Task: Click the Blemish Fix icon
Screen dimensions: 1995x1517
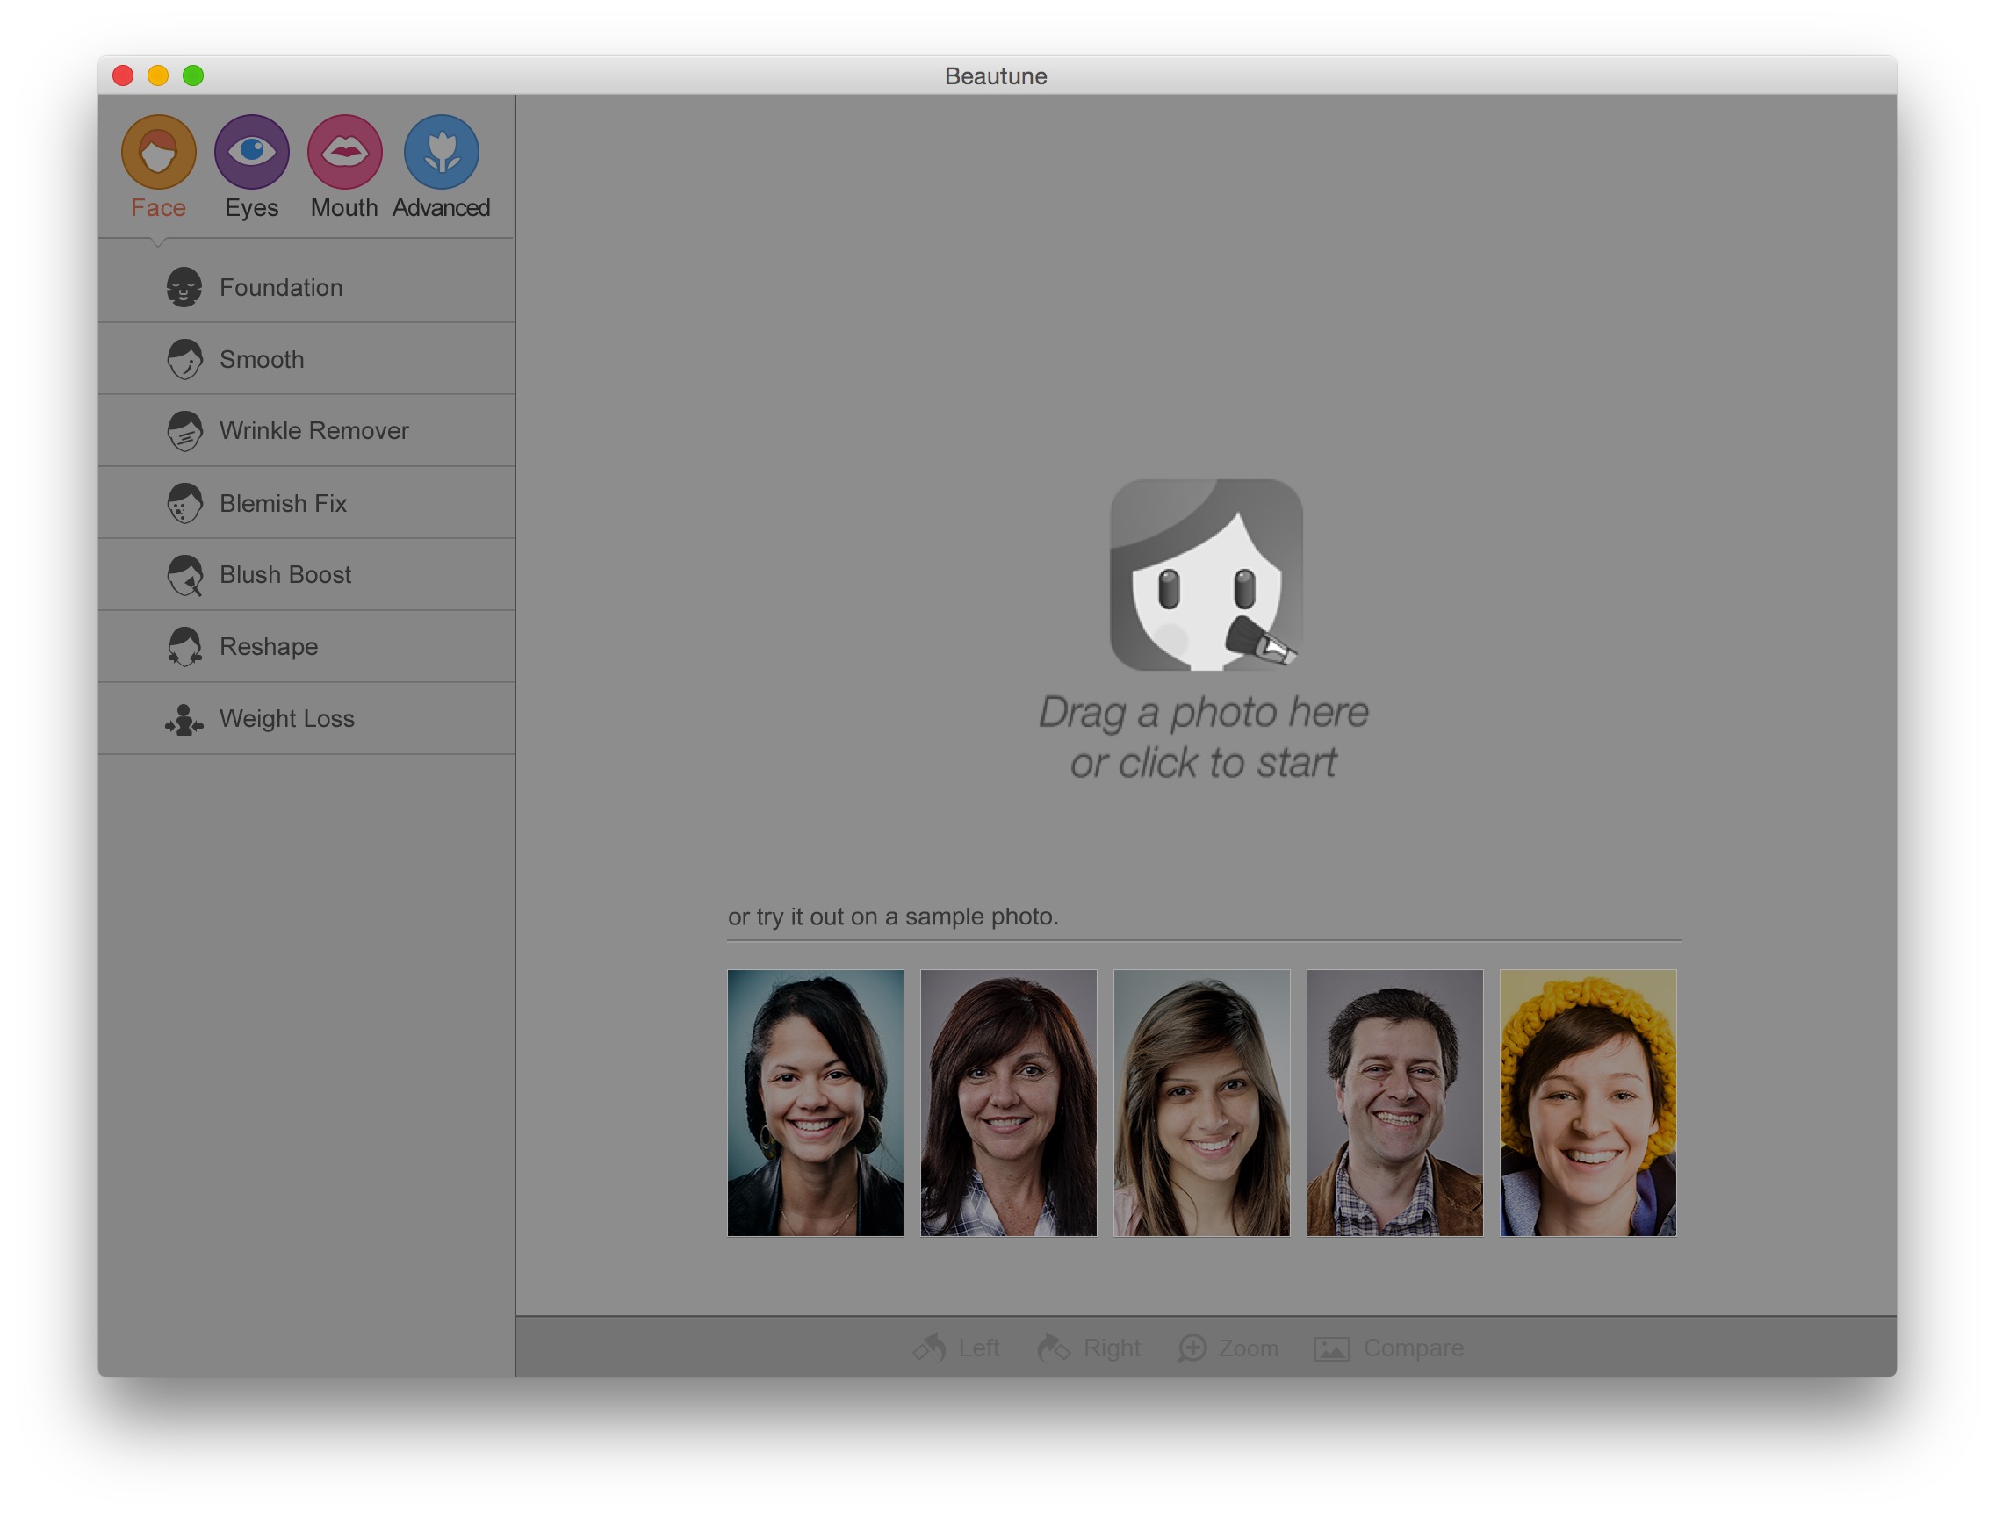Action: pyautogui.click(x=184, y=503)
